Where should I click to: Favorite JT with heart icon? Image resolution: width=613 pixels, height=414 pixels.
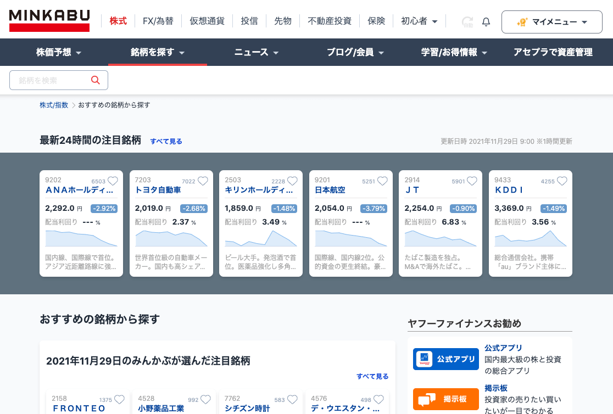coord(472,181)
